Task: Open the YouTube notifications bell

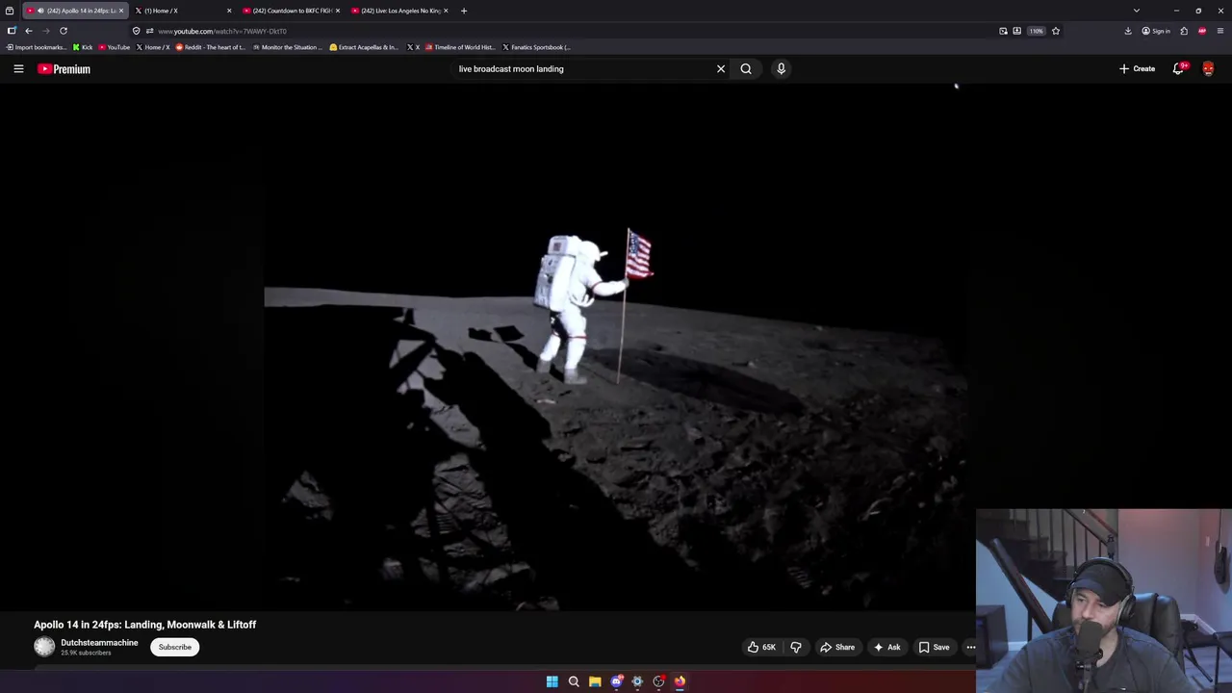Action: tap(1178, 68)
